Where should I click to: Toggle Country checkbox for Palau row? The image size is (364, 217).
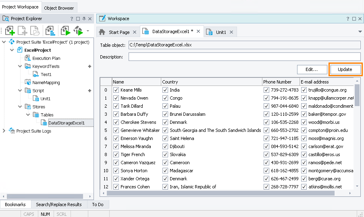165,106
